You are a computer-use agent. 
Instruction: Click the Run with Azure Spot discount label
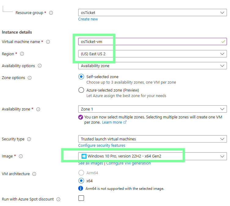tap(28, 199)
